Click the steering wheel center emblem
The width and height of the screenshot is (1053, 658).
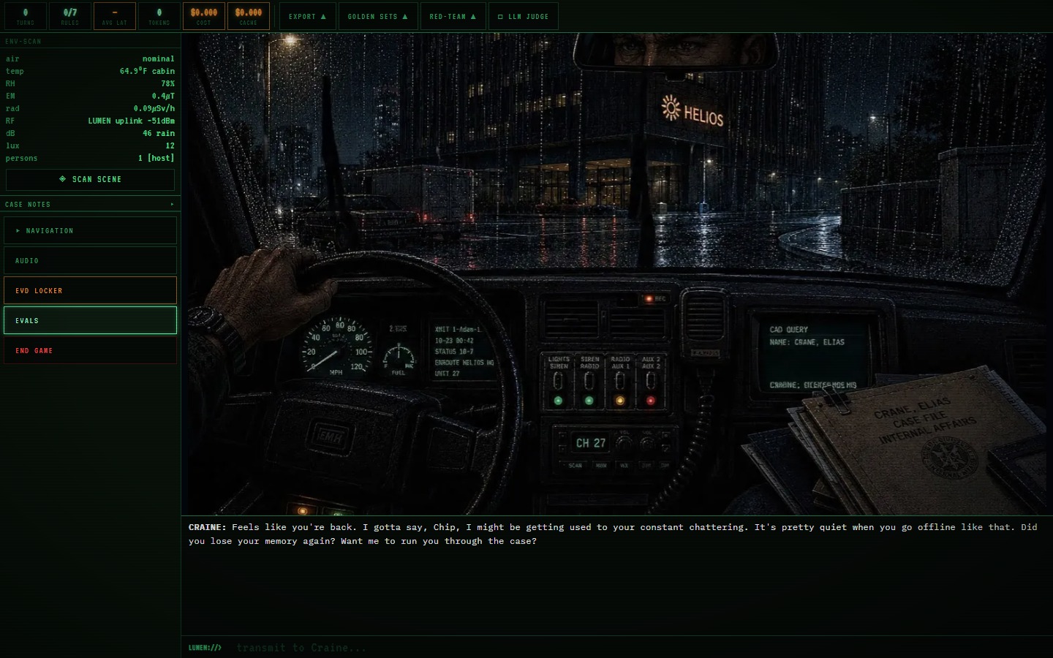point(329,436)
